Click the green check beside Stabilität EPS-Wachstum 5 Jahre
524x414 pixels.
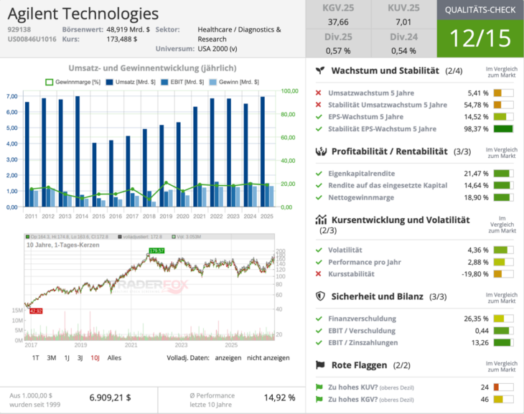point(319,129)
